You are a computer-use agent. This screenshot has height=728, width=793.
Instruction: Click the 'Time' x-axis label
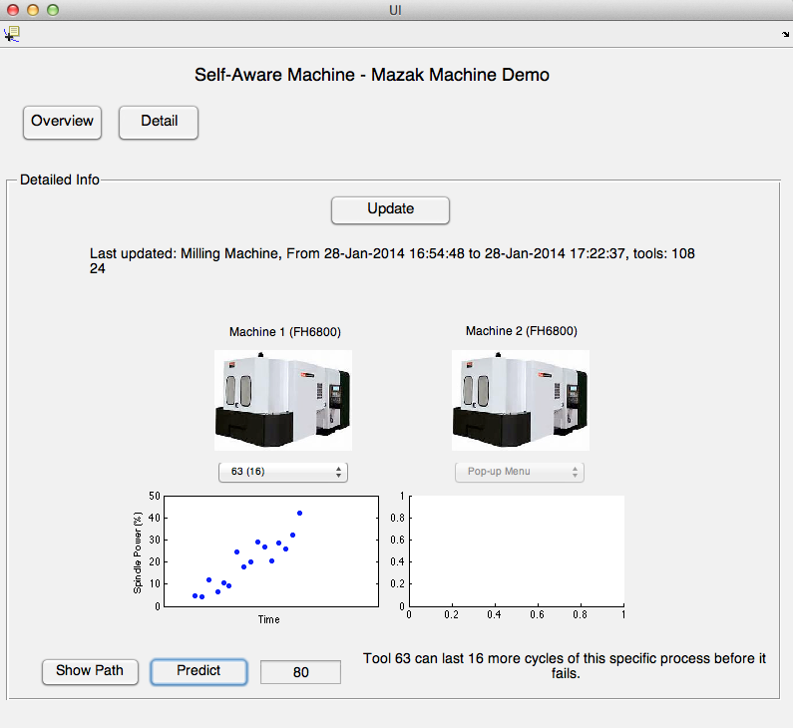(268, 619)
